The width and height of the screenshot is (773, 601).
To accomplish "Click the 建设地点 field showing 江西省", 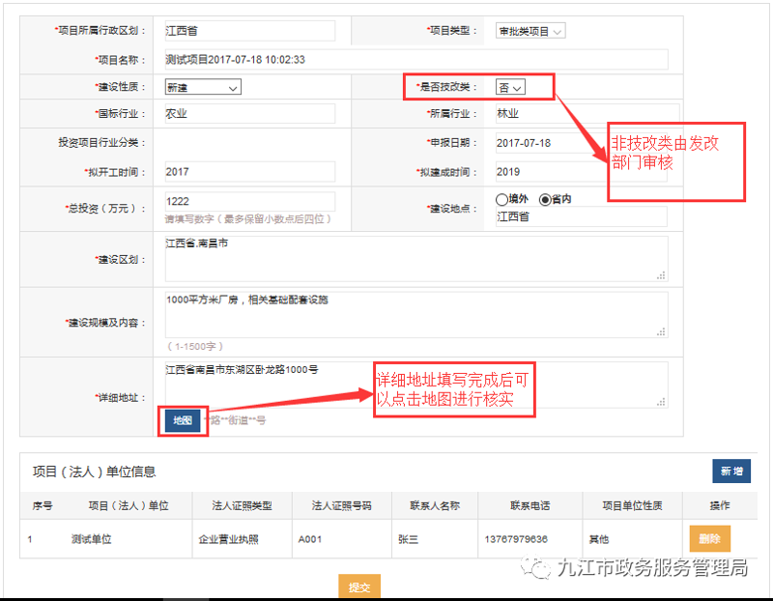I will coord(582,216).
